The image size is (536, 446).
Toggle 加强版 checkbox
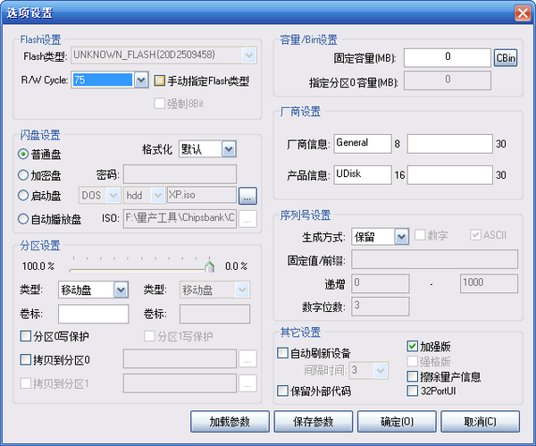[413, 346]
